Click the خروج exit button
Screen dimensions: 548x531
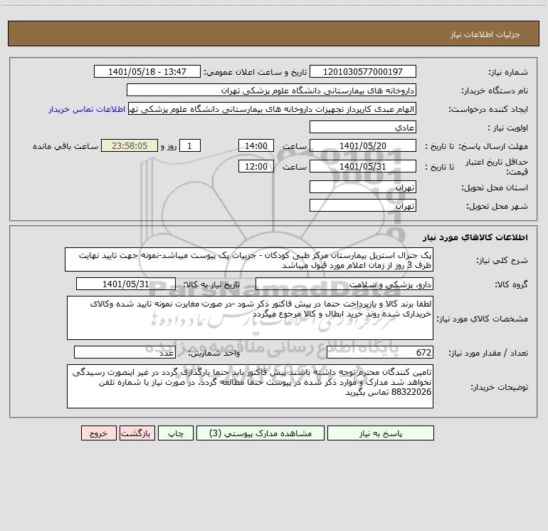tap(98, 433)
